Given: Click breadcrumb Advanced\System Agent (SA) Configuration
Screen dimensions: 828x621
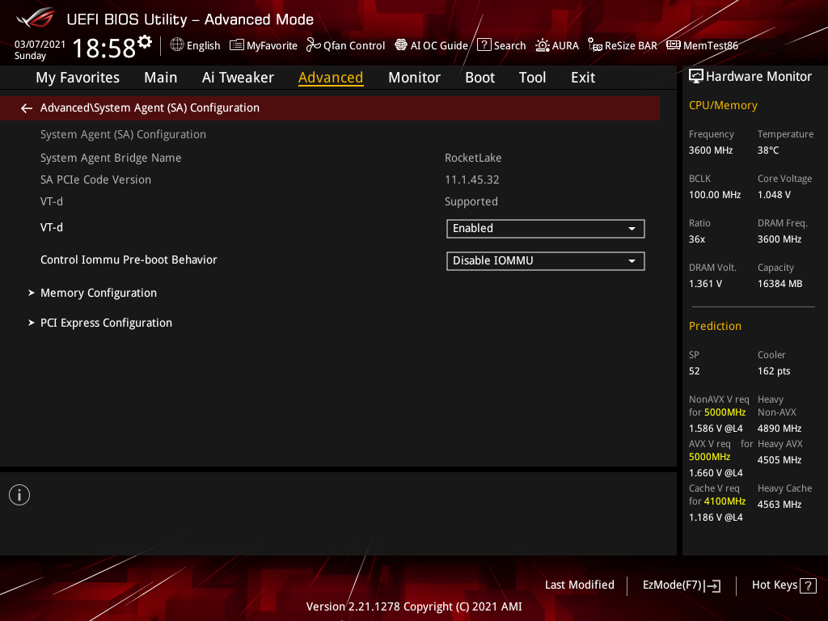Looking at the screenshot, I should [150, 108].
